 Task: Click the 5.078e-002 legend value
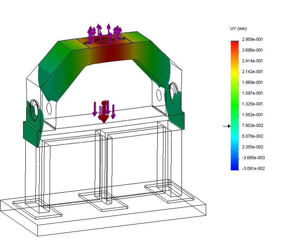pos(253,136)
